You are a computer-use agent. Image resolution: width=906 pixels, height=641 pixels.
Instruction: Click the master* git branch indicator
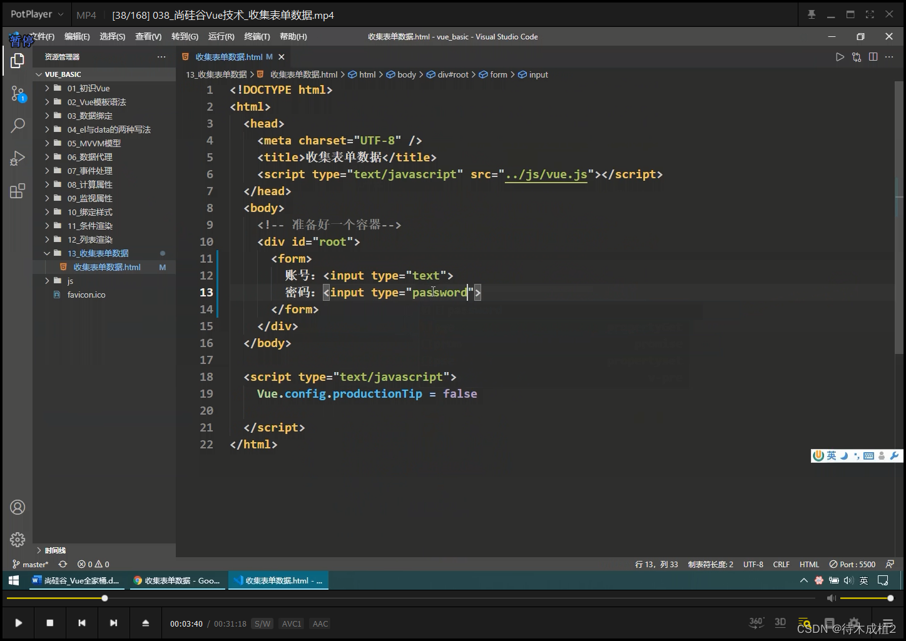[30, 564]
